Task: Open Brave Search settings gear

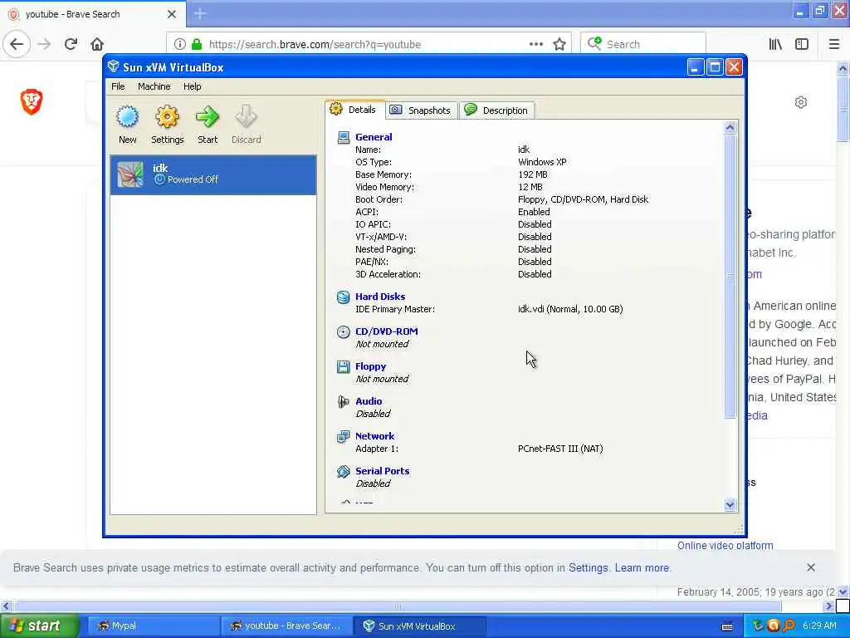Action: coord(801,102)
